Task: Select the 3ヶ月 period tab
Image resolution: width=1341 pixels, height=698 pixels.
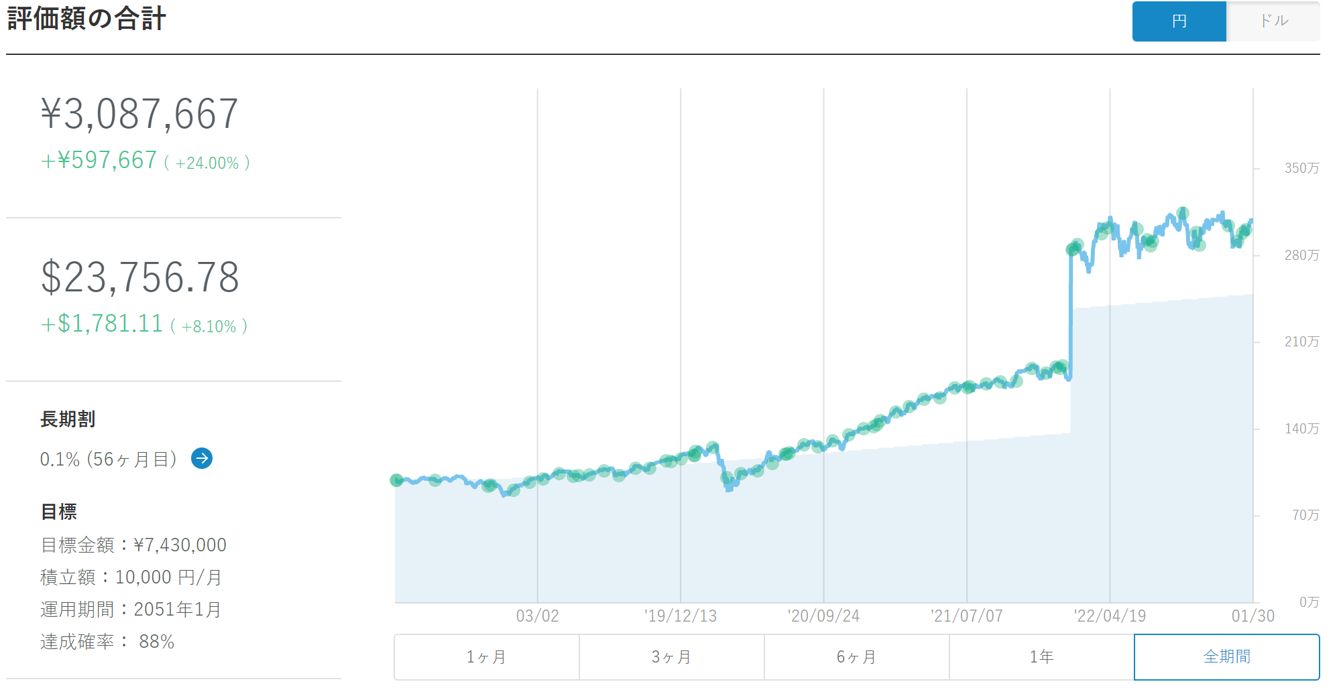Action: 672,656
